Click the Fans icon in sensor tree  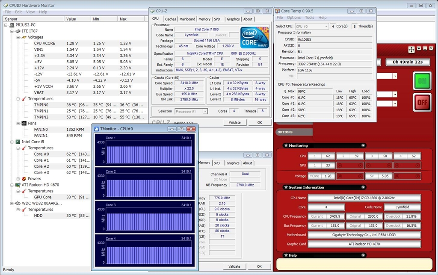[x=24, y=123]
